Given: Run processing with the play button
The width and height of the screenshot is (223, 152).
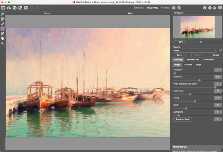Looking at the screenshot, I should pos(174,8).
